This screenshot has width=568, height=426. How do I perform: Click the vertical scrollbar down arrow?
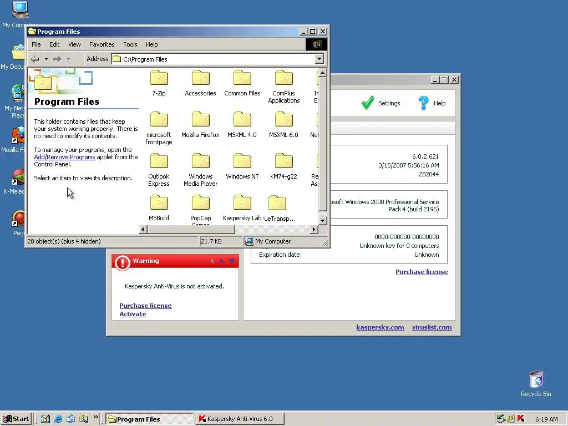pos(322,220)
